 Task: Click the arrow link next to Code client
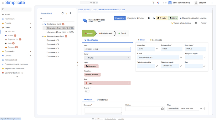click(x=157, y=49)
